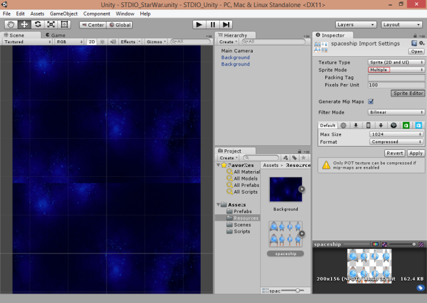Open the Inspector gear settings icon
427x303 pixels.
coord(422,43)
